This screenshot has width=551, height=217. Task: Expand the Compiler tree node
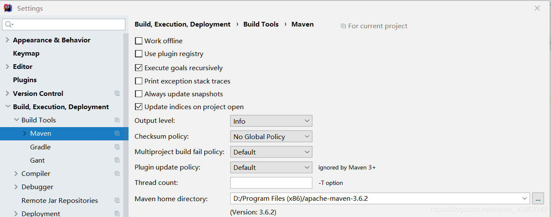[16, 173]
